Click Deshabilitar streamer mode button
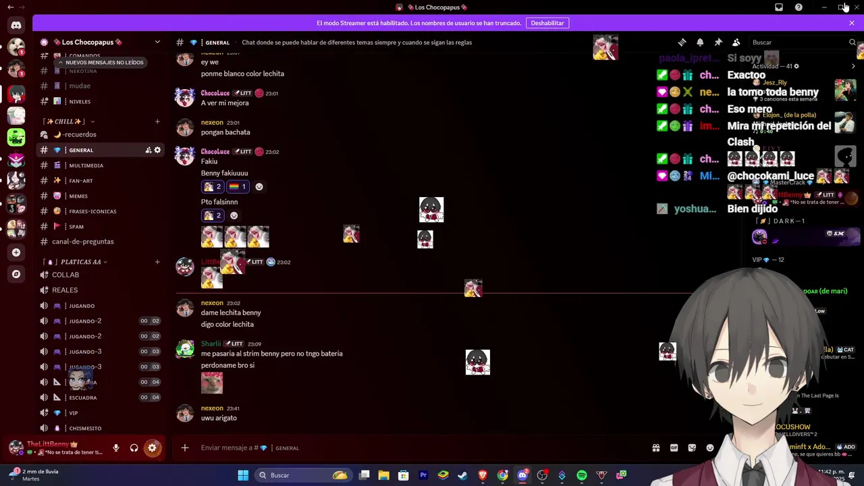 pos(547,23)
